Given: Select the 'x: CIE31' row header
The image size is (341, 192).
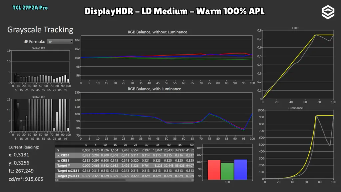Looking at the screenshot, I should tap(63, 155).
